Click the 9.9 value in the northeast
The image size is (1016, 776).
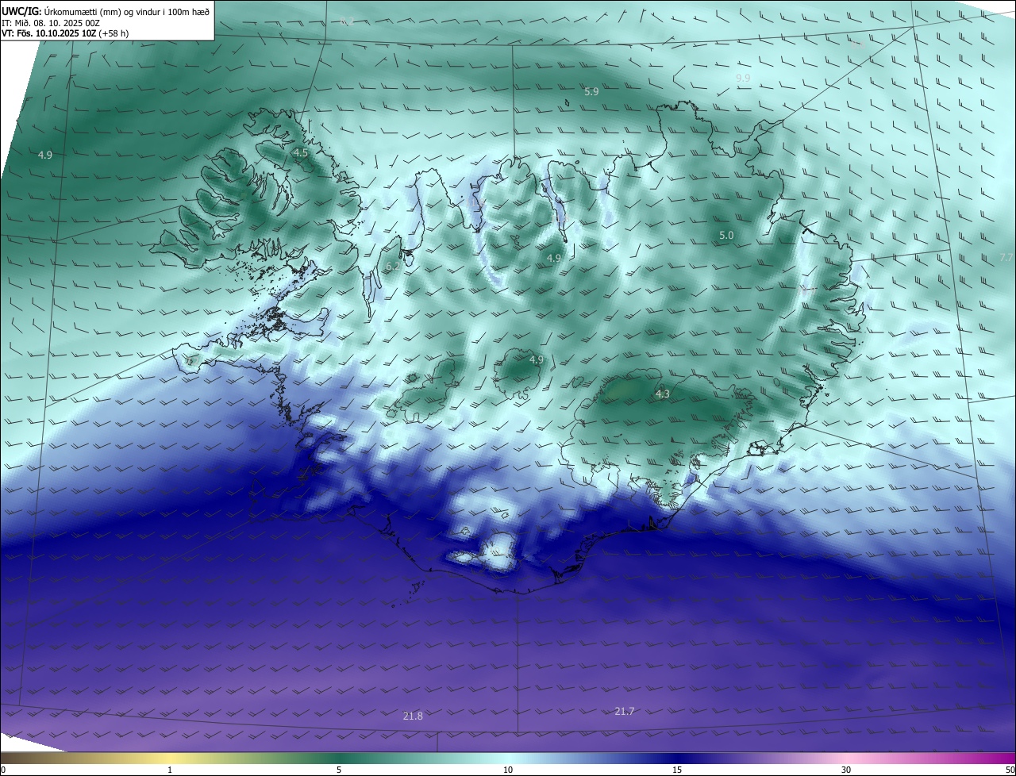tap(743, 78)
